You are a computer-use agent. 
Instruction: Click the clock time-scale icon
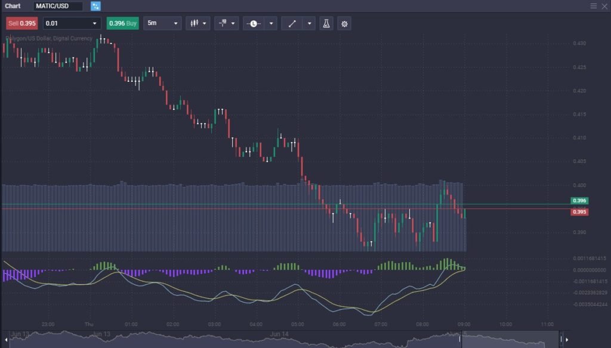[254, 23]
